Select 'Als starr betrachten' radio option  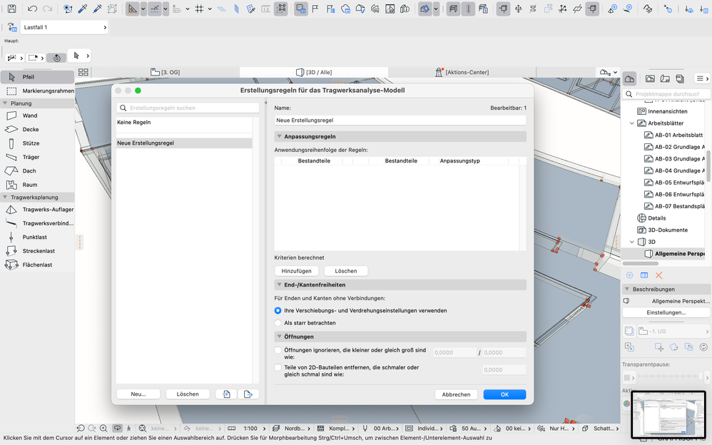coord(278,323)
